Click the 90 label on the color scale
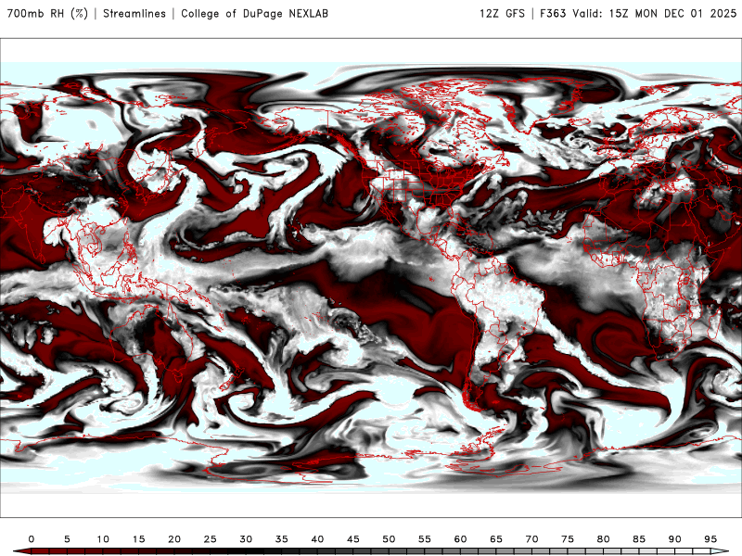The width and height of the screenshot is (742, 556). [675, 539]
